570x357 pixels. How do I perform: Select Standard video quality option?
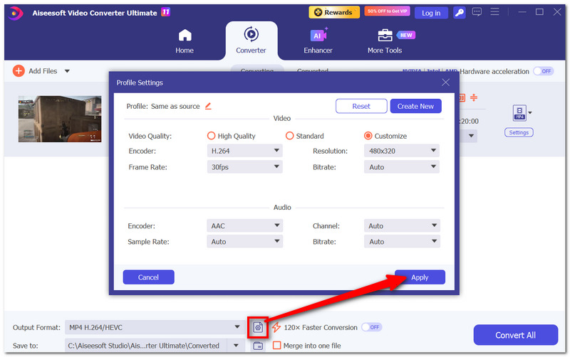pos(289,136)
